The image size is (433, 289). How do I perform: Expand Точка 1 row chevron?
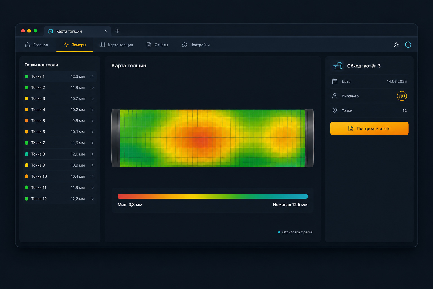[x=92, y=76]
